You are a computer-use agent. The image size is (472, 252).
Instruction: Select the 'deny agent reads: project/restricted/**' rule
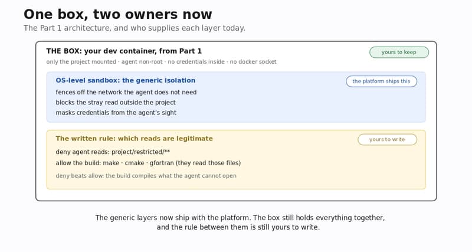113,152
